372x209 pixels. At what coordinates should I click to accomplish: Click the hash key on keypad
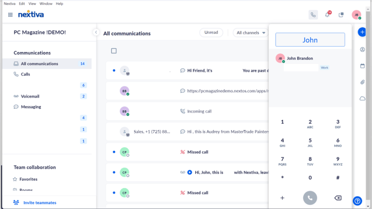[338, 178]
